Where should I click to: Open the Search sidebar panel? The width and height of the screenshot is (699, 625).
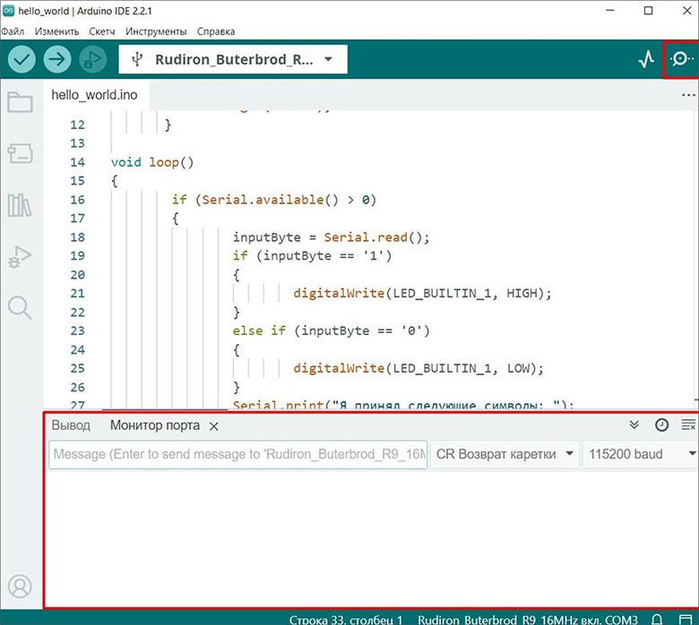click(x=20, y=307)
